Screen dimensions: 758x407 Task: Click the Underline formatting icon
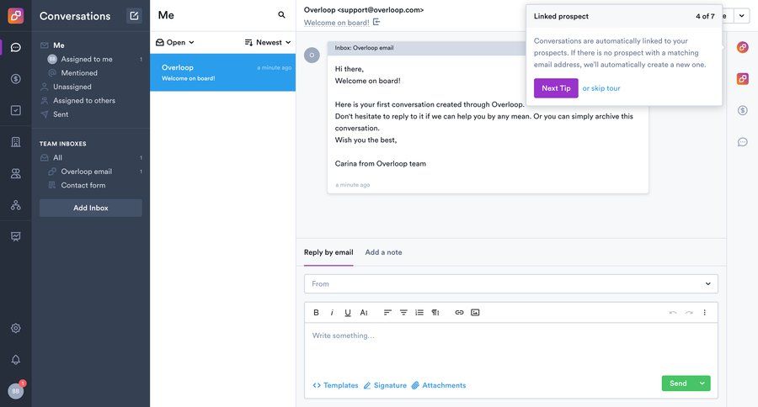coord(348,312)
